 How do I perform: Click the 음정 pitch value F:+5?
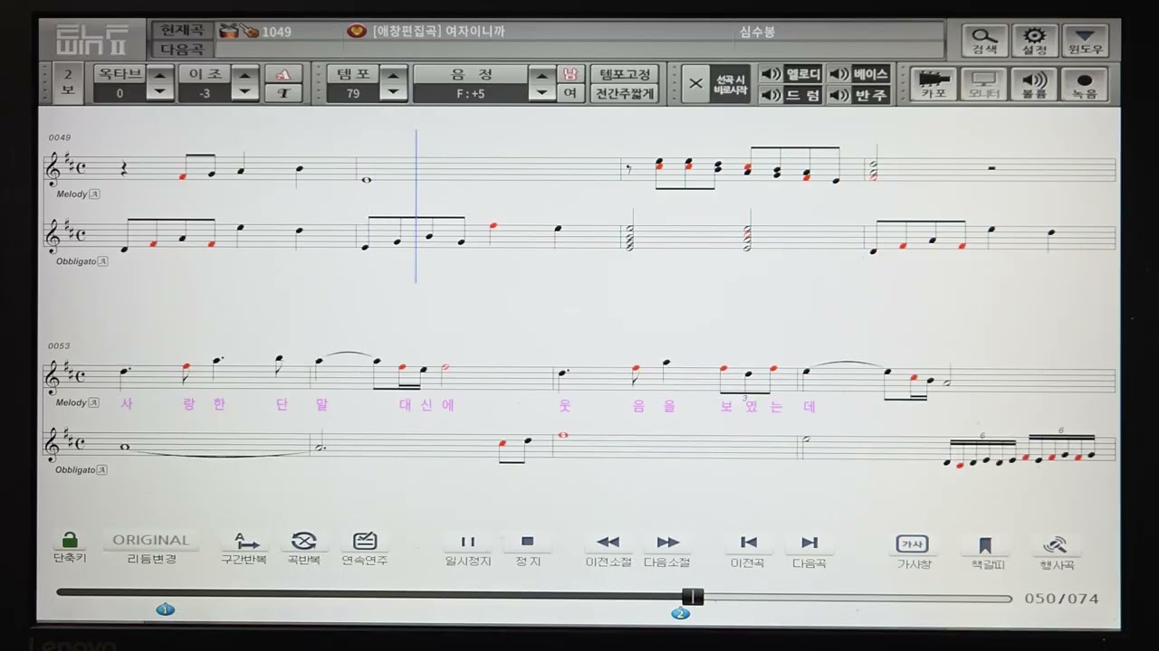[x=471, y=93]
